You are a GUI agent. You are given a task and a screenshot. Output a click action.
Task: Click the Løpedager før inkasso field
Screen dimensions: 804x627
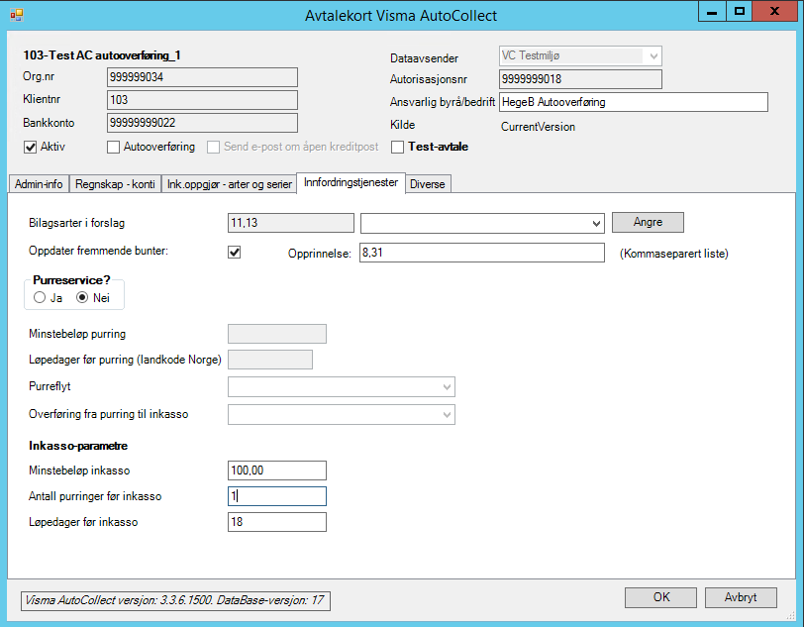tap(277, 522)
